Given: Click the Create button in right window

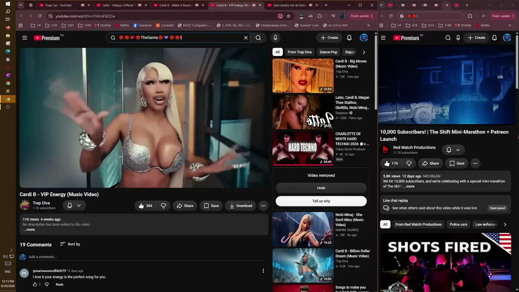Looking at the screenshot, I should tap(476, 38).
